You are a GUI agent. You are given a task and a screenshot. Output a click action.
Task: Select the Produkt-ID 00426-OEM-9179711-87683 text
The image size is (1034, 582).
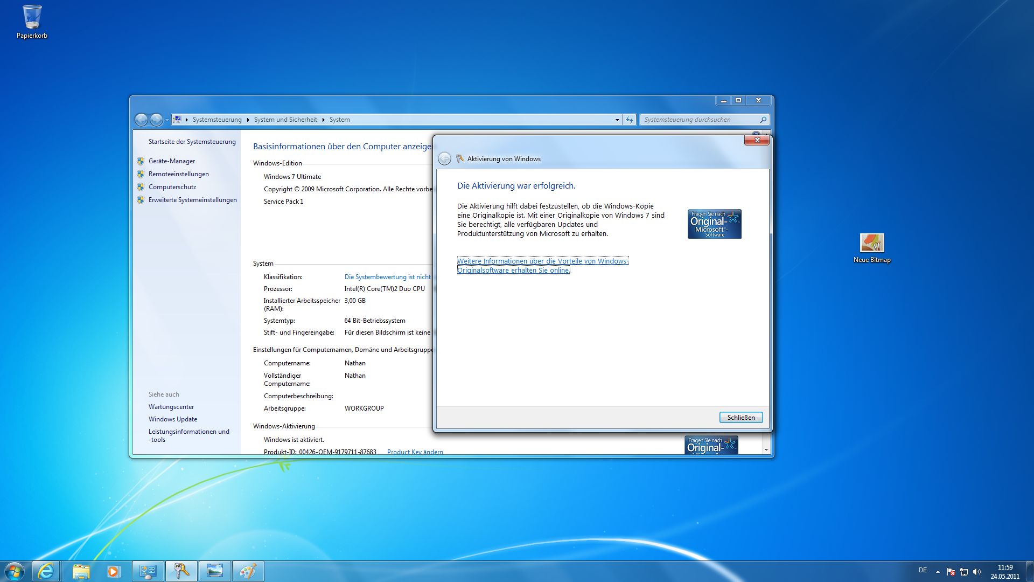(320, 452)
